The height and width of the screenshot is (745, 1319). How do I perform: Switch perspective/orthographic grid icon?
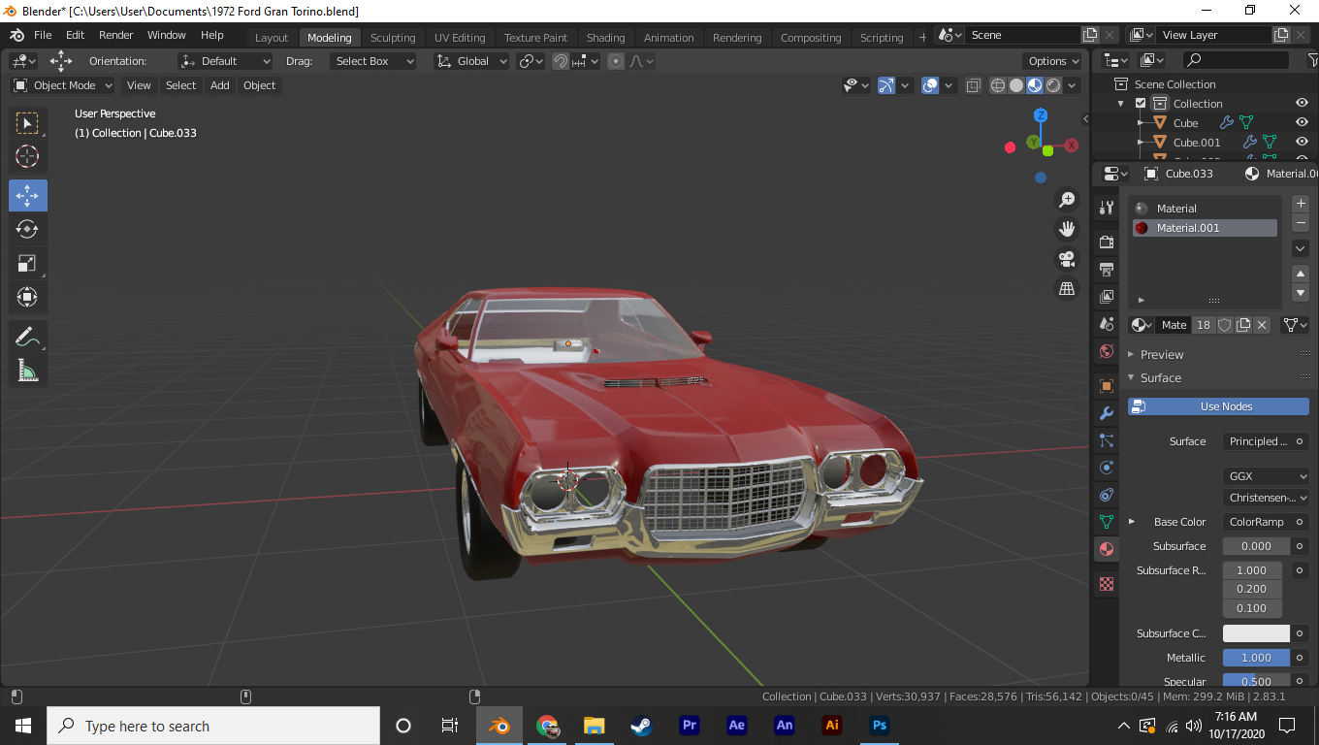1067,288
